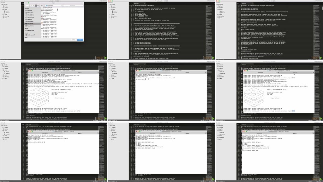Screen dimensions: 323x182
Task: Select knotik-pc-win7 under Shared
Action: point(31,35)
